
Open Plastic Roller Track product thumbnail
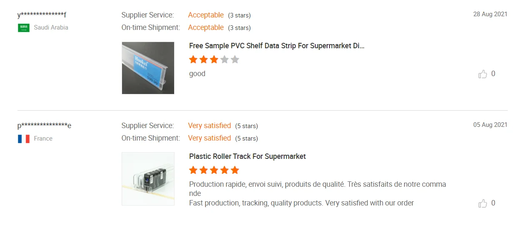coord(148,178)
